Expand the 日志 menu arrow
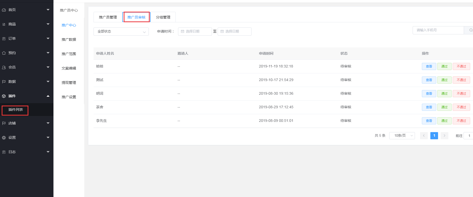This screenshot has height=197, width=473. (48, 152)
